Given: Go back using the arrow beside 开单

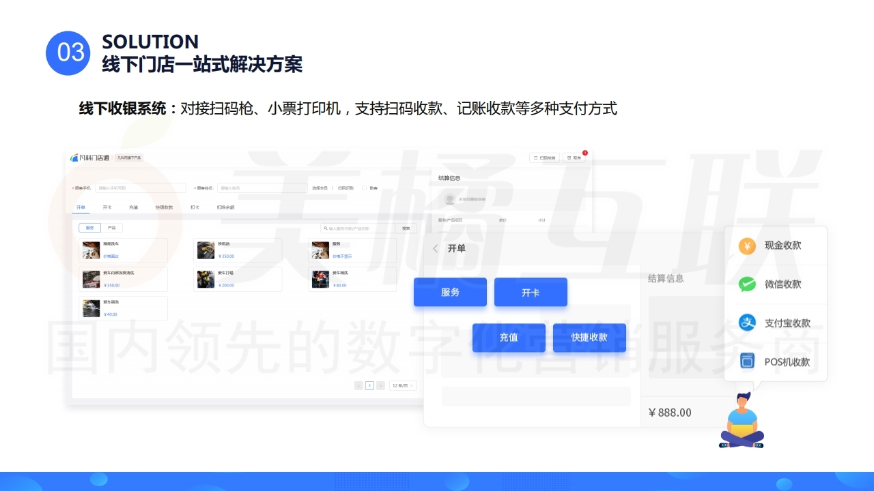Looking at the screenshot, I should (x=436, y=248).
